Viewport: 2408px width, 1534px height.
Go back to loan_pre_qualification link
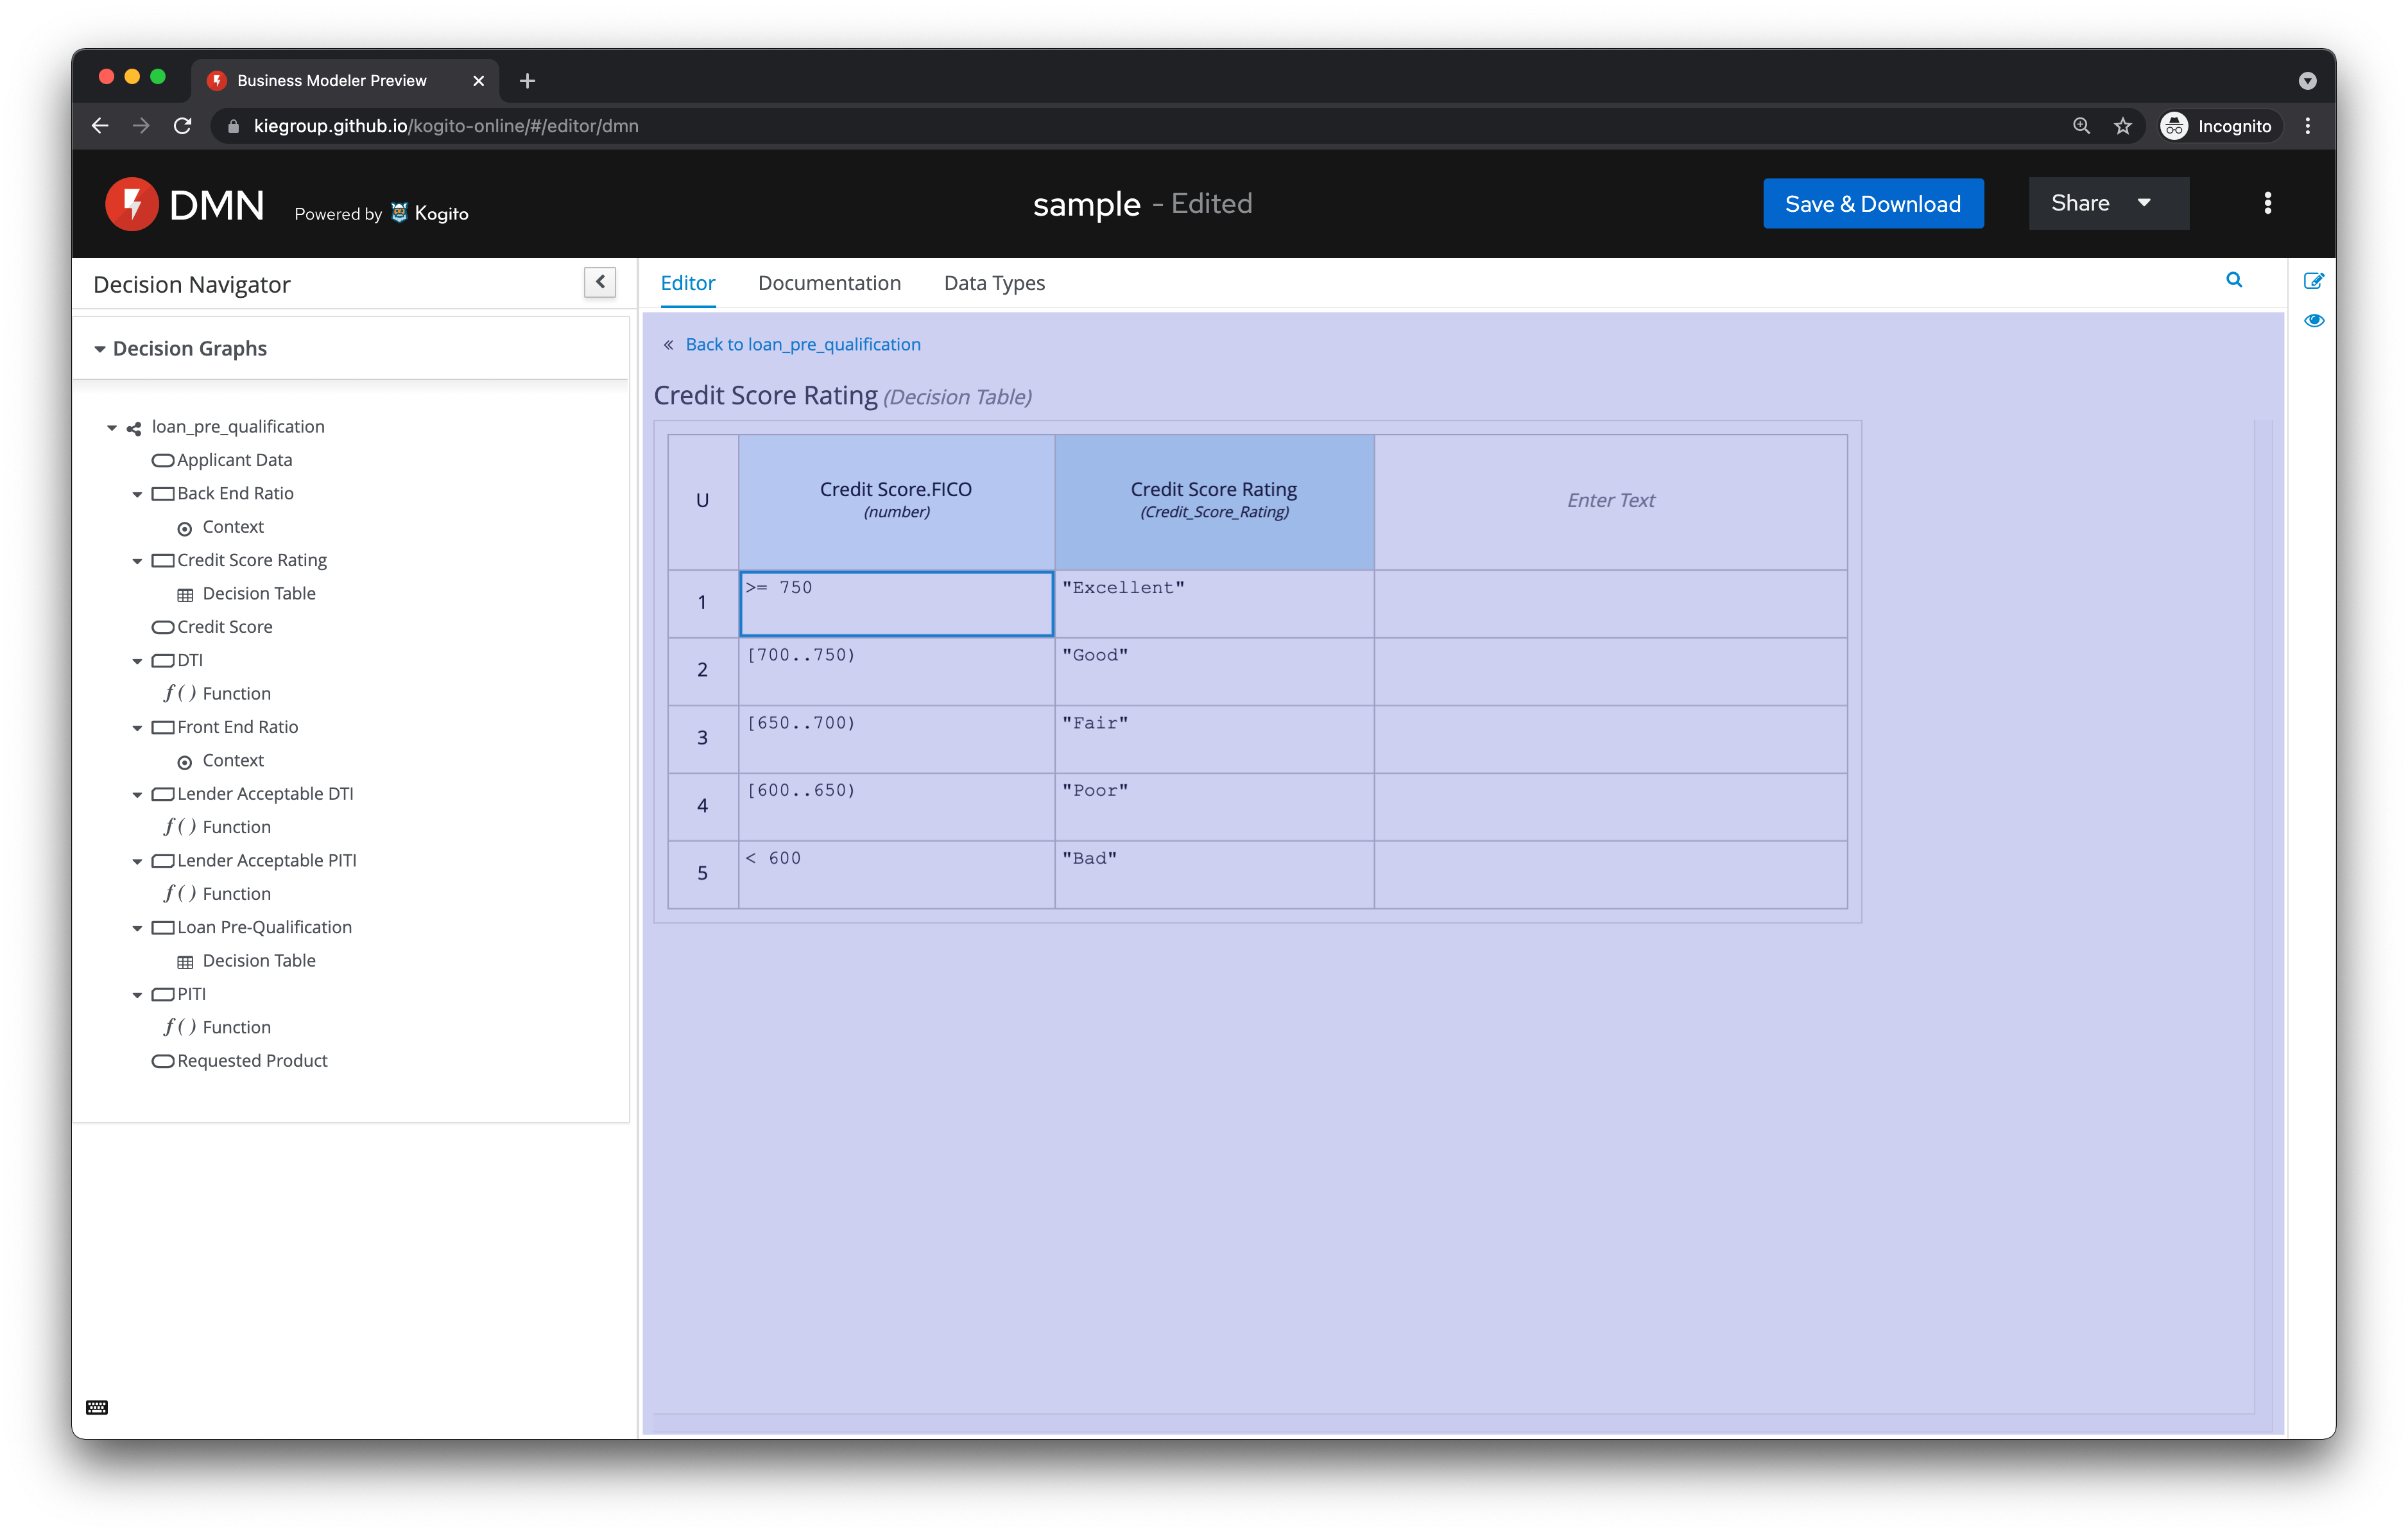tap(802, 344)
